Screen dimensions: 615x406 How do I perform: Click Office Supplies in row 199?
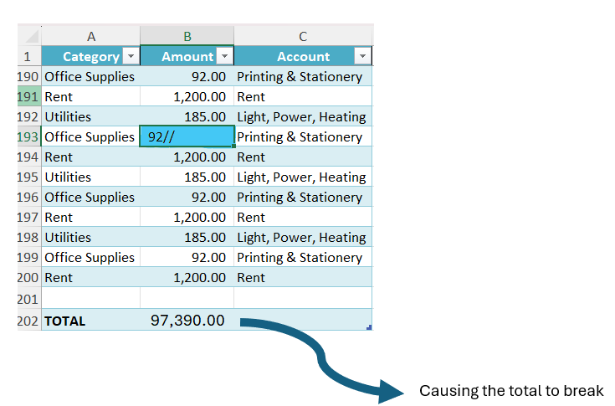[x=91, y=257]
